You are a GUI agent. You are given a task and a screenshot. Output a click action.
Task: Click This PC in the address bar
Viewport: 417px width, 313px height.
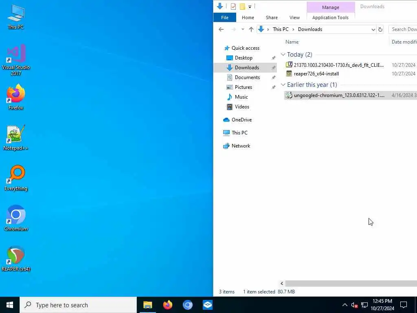[x=281, y=29]
